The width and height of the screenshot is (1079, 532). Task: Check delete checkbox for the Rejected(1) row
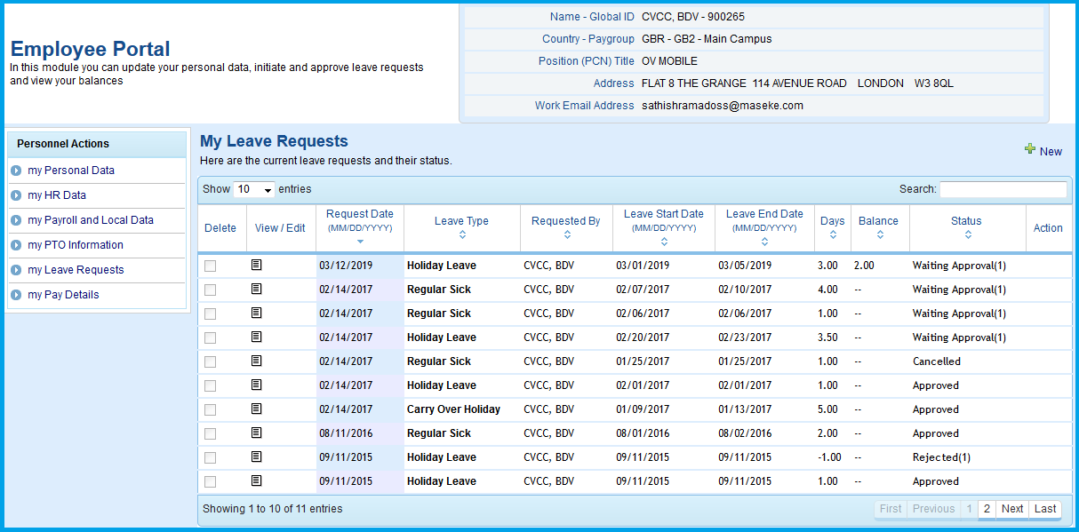click(x=211, y=457)
